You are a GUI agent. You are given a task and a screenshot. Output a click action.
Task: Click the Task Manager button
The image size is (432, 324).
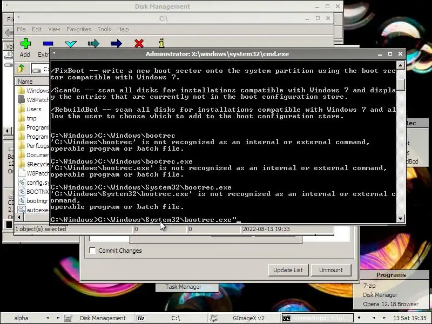tap(183, 287)
